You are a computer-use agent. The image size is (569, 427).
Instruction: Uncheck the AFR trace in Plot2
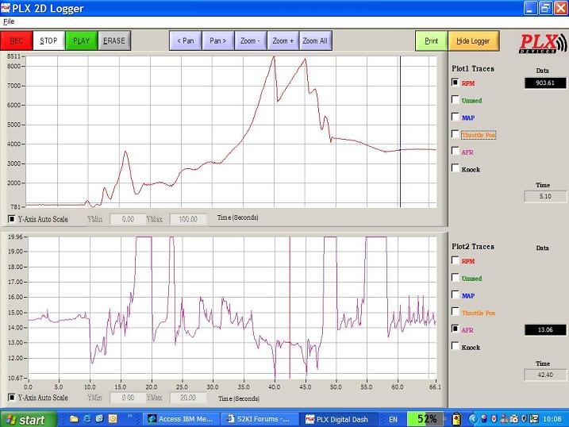455,329
